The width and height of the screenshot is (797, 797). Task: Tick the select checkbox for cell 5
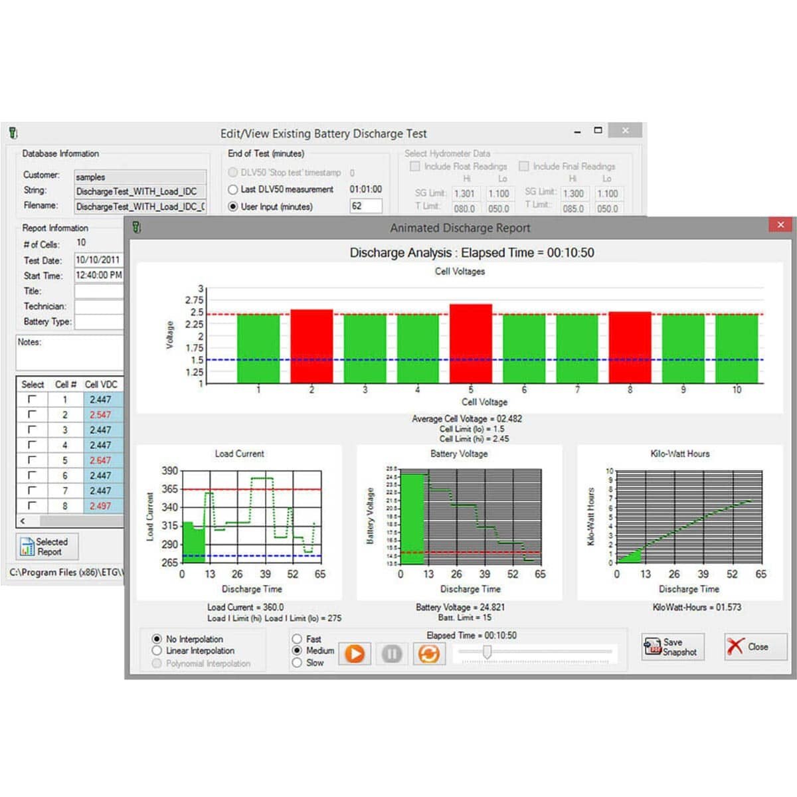click(32, 460)
